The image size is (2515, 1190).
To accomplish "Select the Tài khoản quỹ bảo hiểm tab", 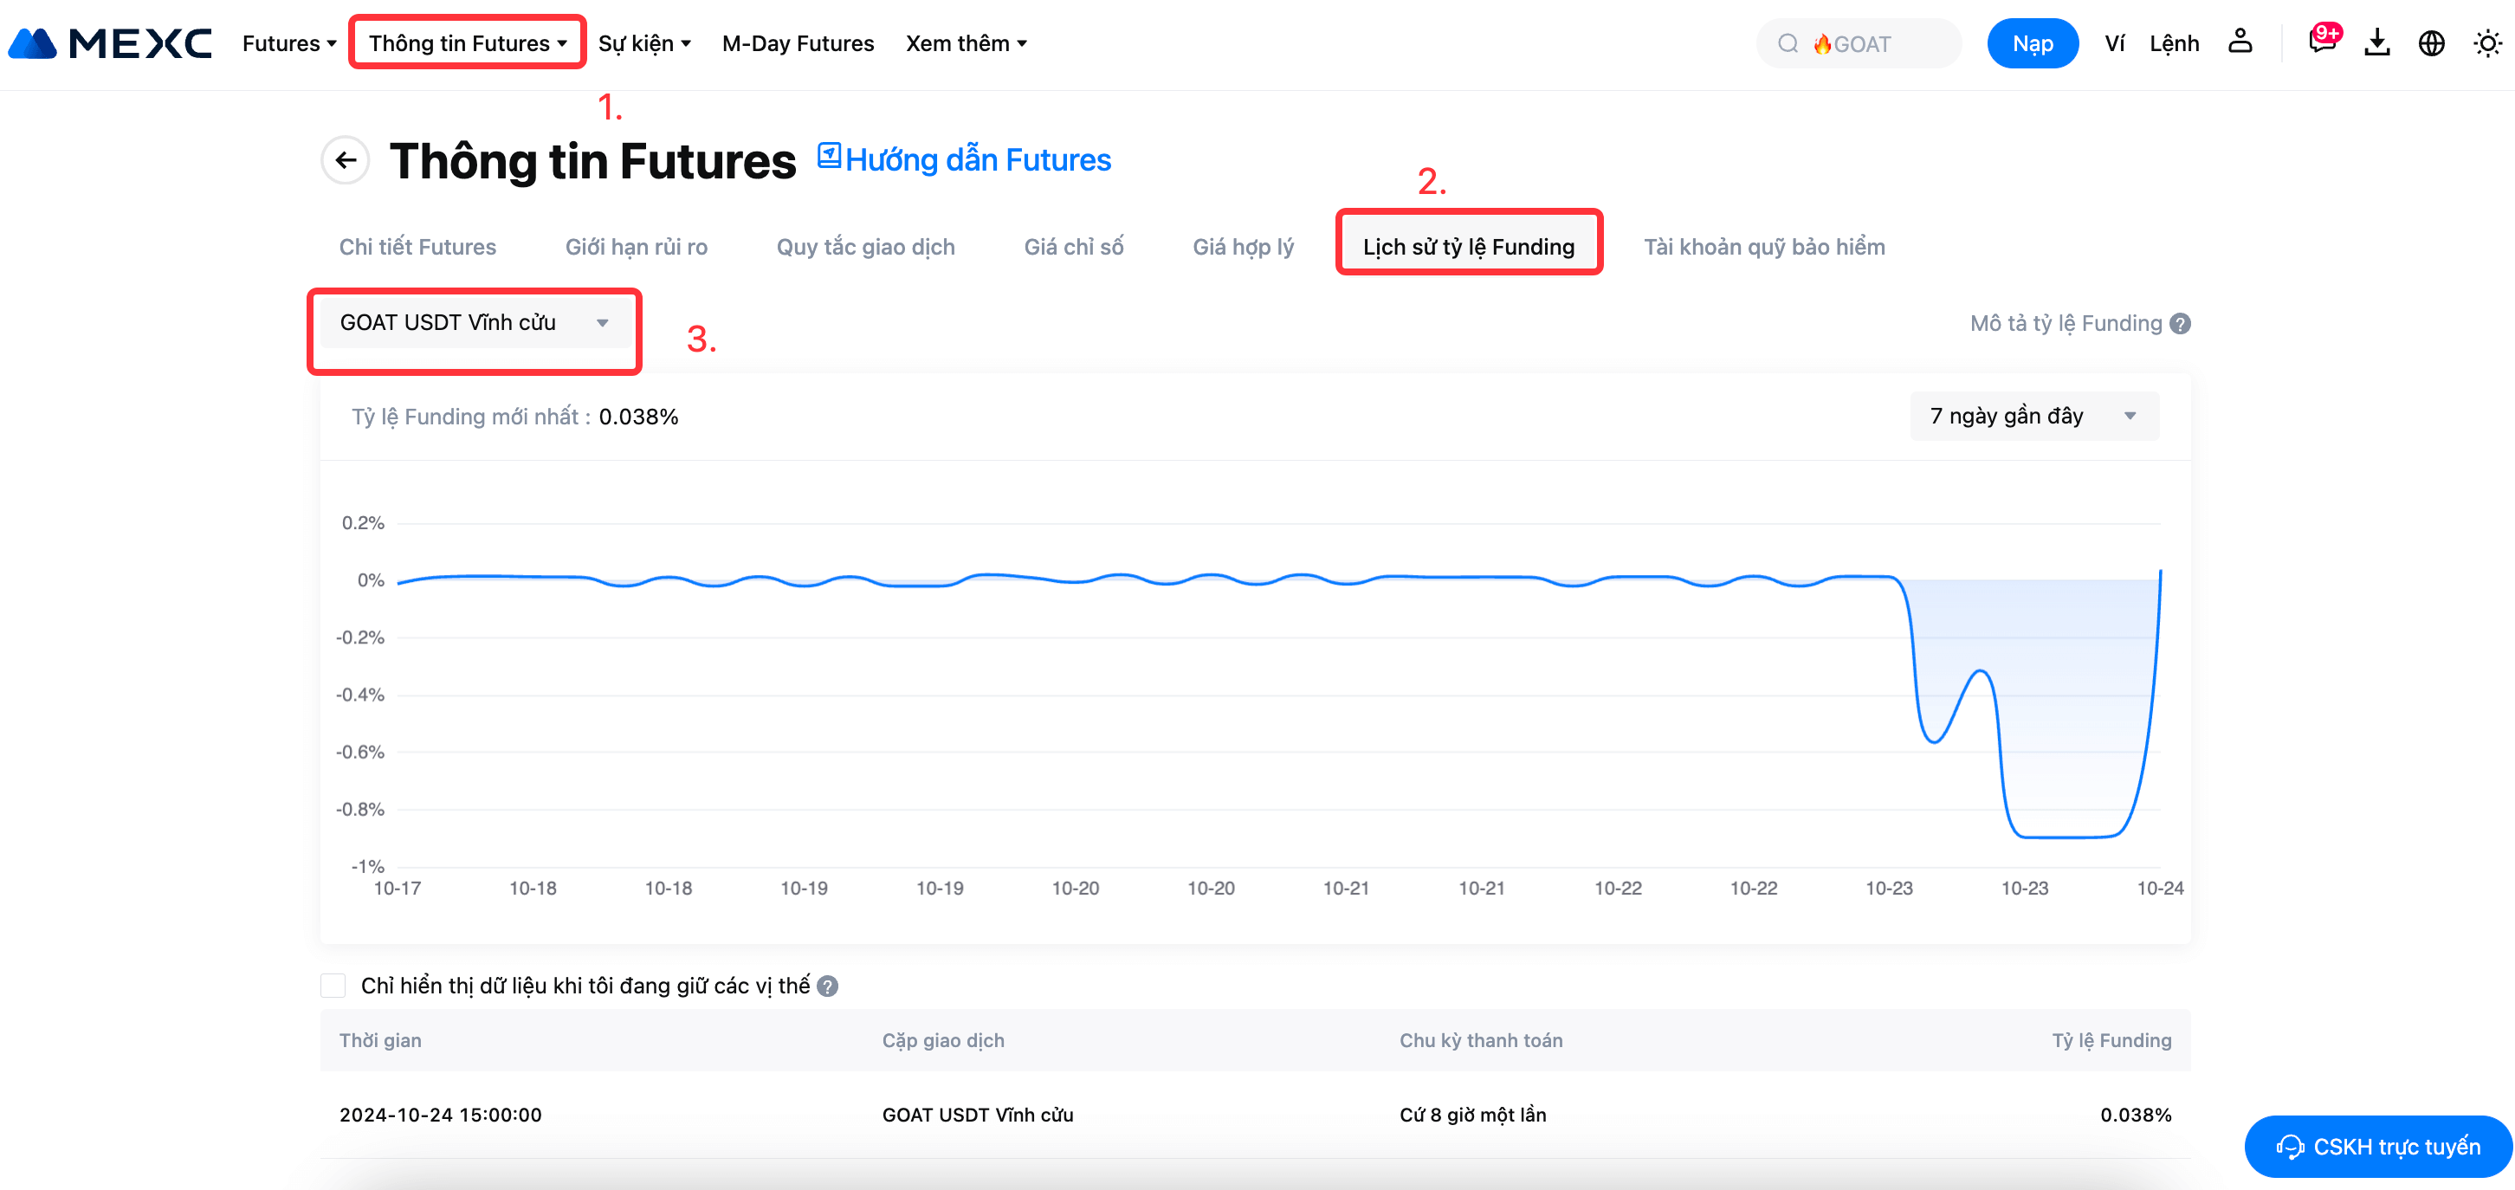I will pyautogui.click(x=1763, y=247).
